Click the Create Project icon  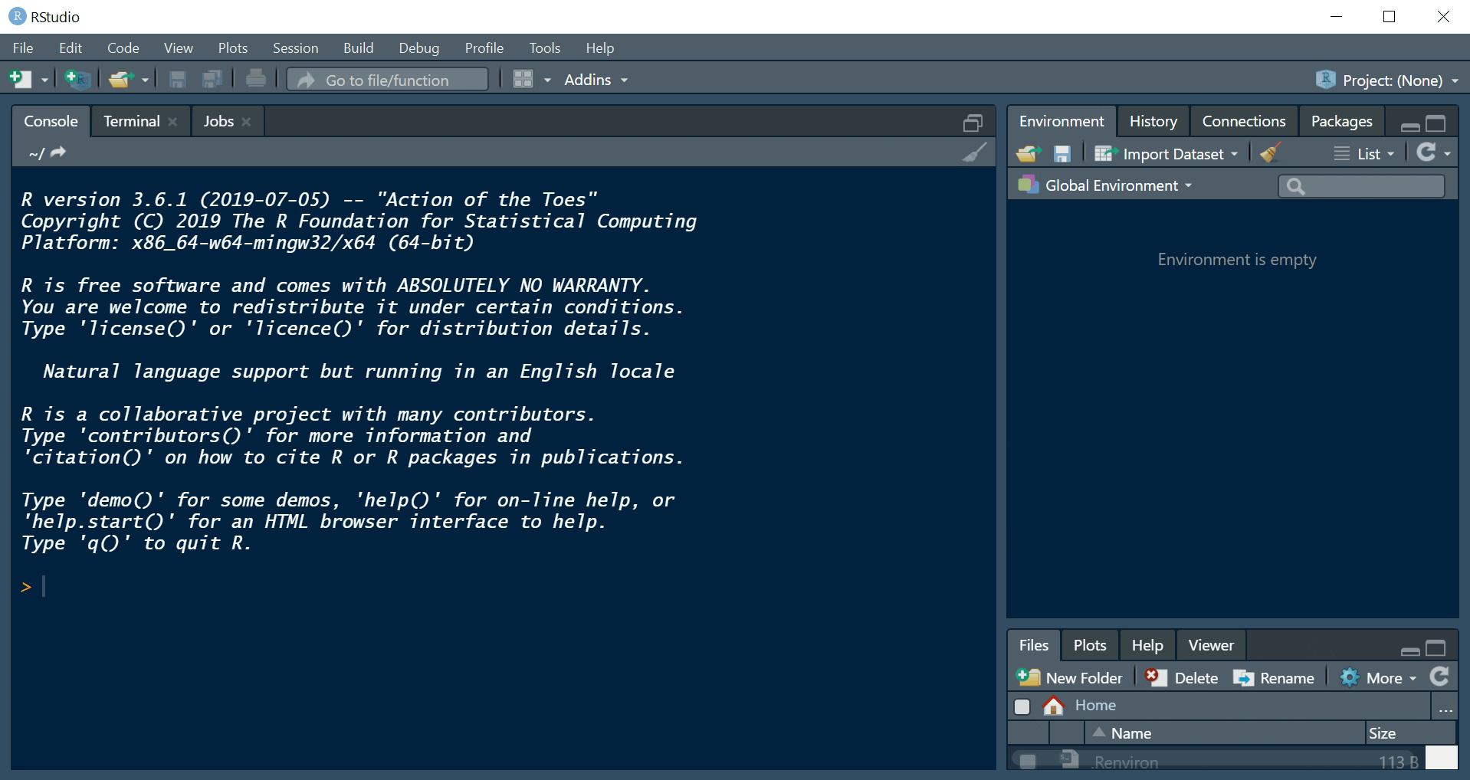[x=77, y=80]
